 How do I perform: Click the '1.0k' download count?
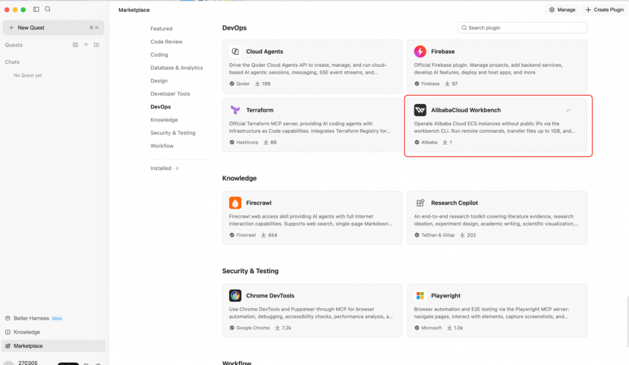[x=458, y=327]
